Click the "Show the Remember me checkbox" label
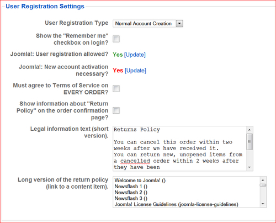This screenshot has height=223, width=276. coord(72,39)
